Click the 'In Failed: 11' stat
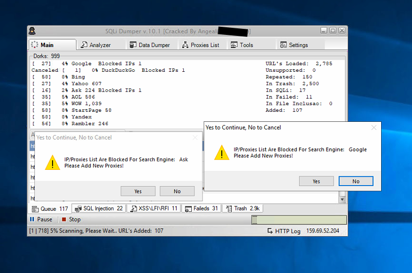 point(289,97)
